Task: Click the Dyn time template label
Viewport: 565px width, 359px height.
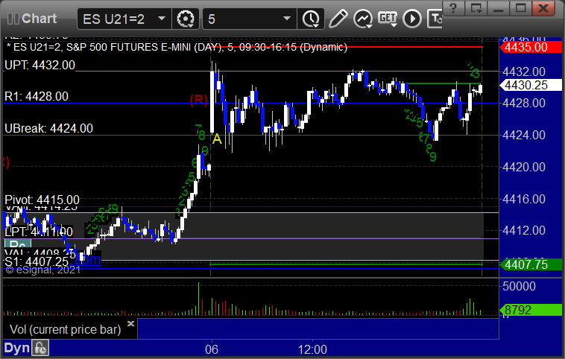Action: (x=16, y=348)
